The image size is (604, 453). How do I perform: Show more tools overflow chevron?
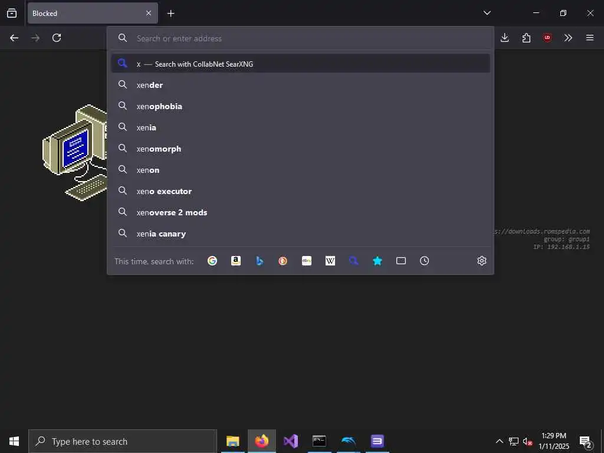point(568,38)
